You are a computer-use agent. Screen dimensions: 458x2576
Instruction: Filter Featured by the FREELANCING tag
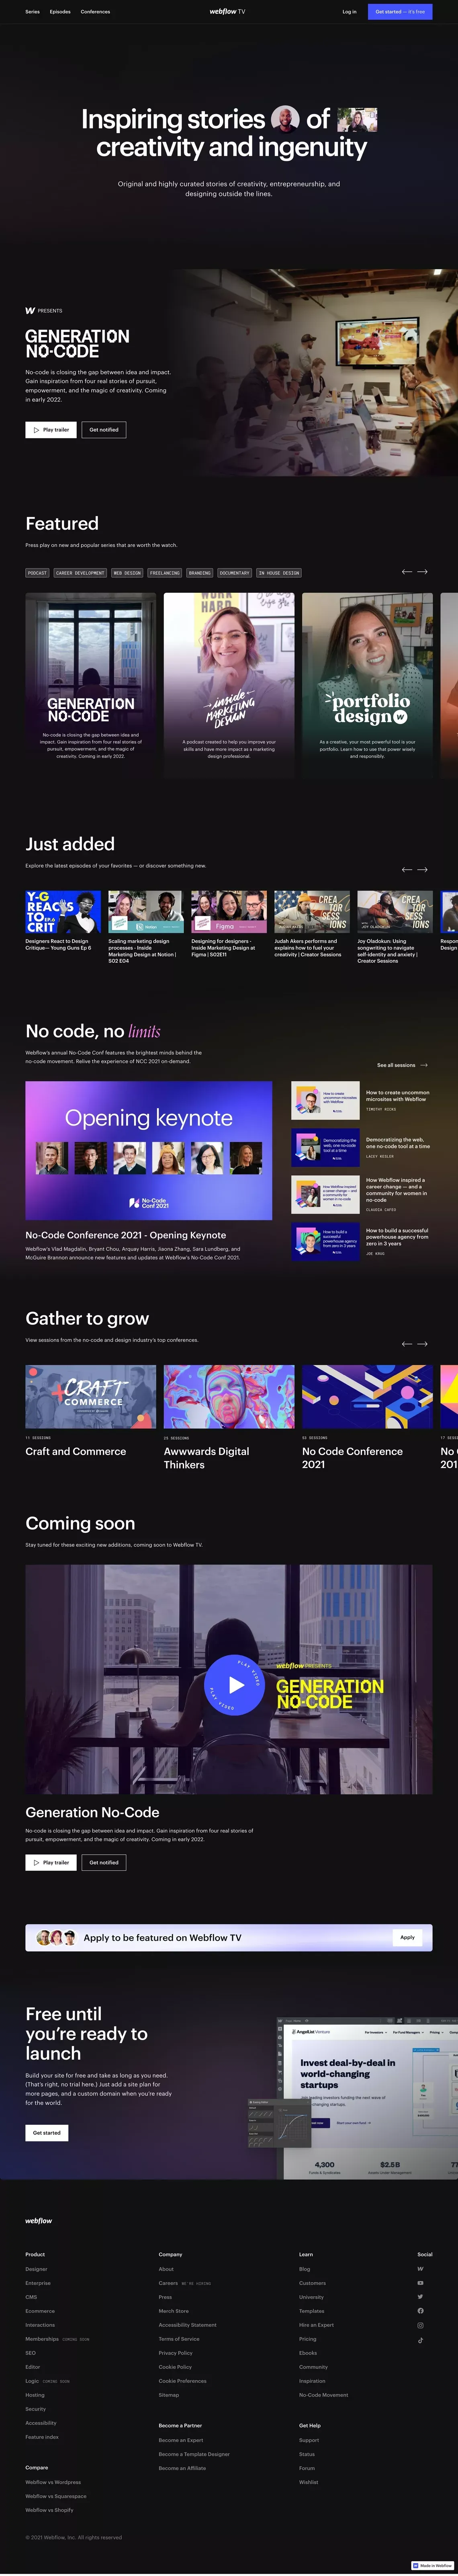165,573
